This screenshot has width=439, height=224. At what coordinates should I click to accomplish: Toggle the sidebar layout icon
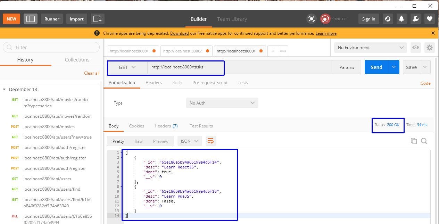coord(31,19)
